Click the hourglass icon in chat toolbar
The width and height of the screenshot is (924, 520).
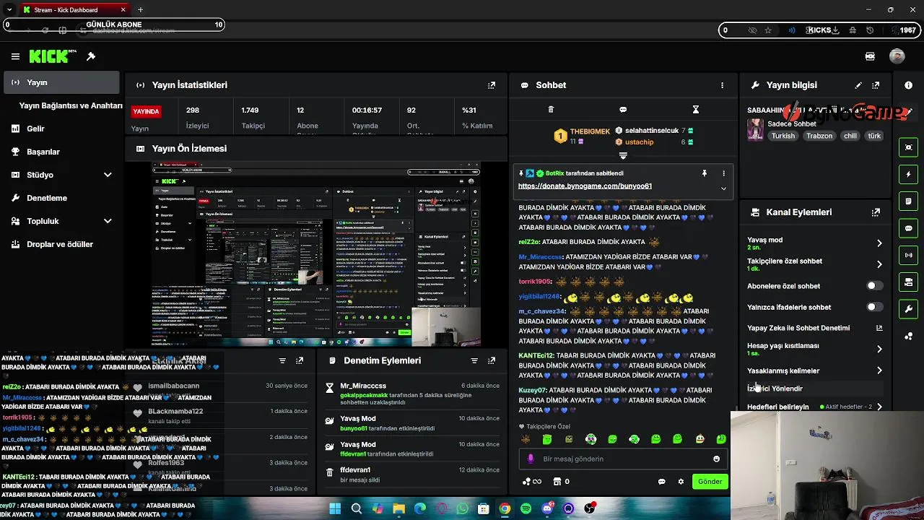tap(695, 110)
